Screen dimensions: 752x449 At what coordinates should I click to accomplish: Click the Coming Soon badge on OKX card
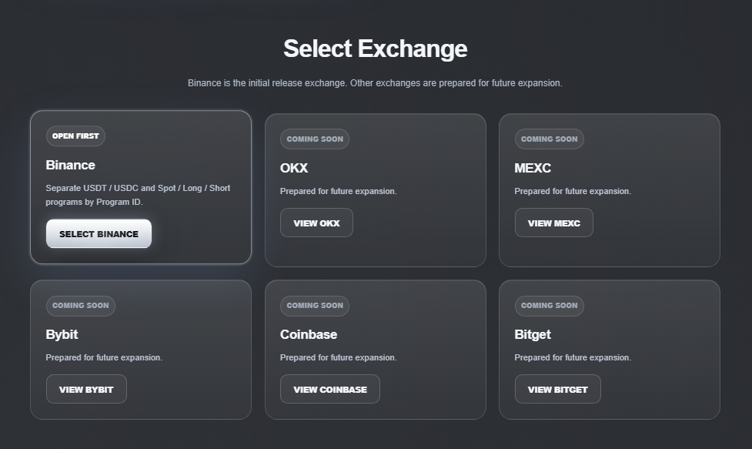315,139
